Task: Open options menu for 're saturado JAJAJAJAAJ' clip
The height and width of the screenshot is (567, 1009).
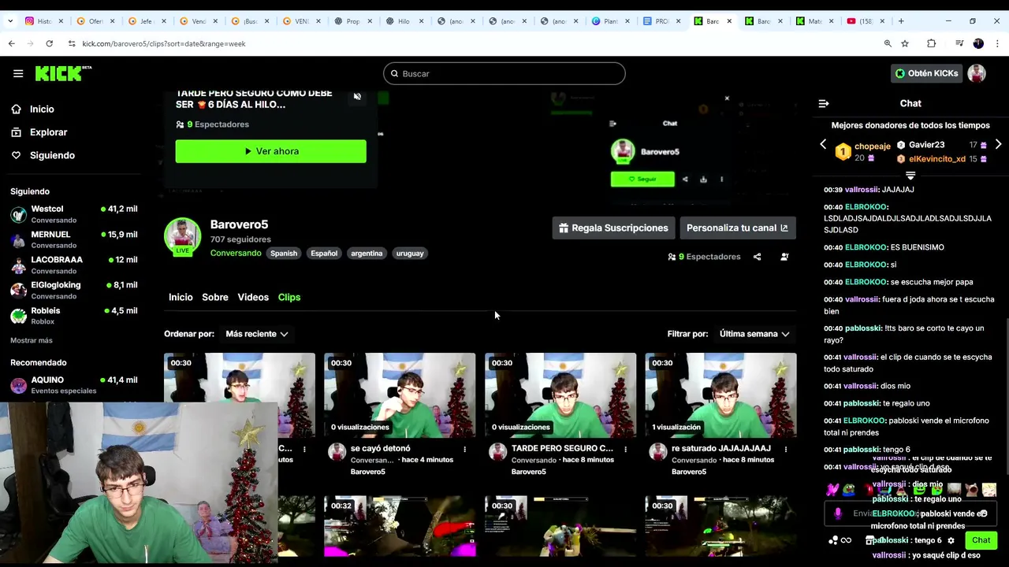Action: click(x=785, y=449)
